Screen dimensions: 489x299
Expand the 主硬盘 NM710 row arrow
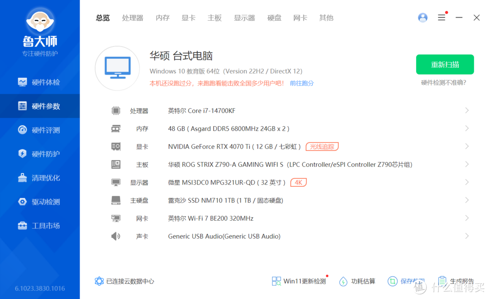pos(467,200)
